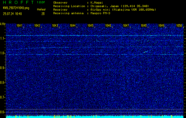Click the 1.1 kHz axis label
186x118 pixels.
click(2, 38)
